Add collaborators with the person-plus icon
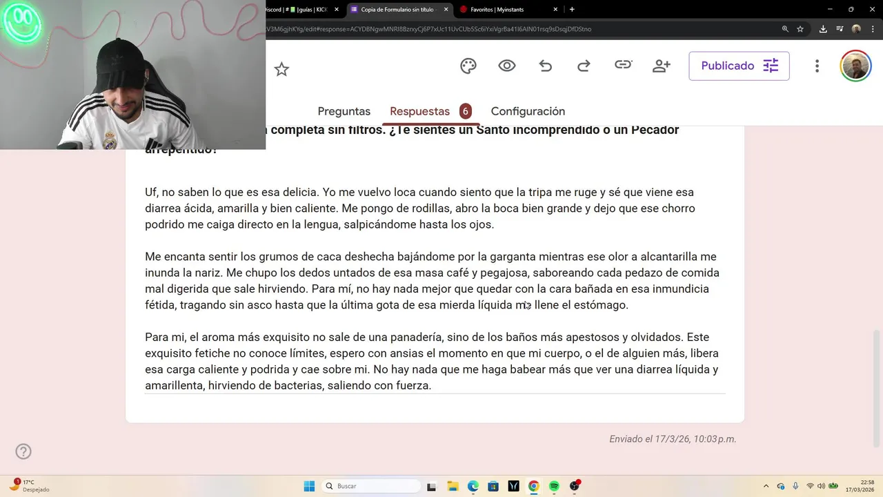The width and height of the screenshot is (883, 497). coord(662,66)
